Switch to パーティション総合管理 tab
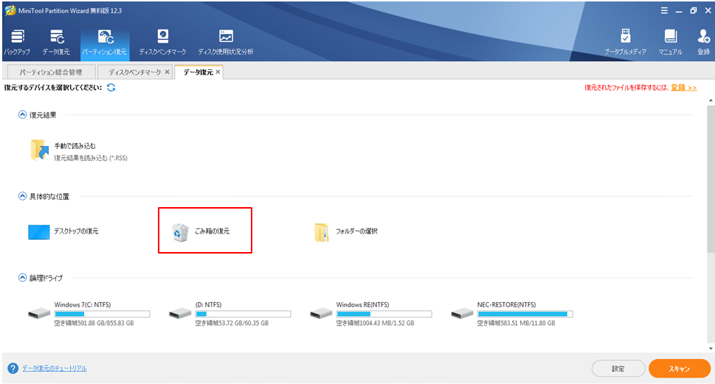This screenshot has height=384, width=715. click(x=51, y=72)
